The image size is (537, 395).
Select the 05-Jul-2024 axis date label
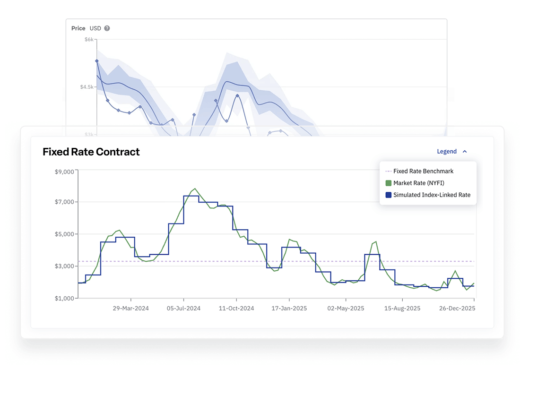coord(183,309)
